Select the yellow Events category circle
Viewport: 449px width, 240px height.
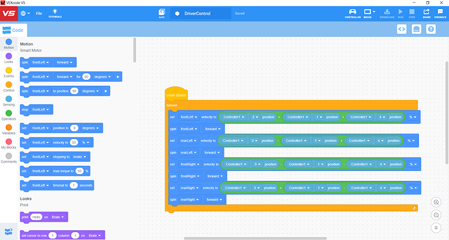[x=8, y=70]
